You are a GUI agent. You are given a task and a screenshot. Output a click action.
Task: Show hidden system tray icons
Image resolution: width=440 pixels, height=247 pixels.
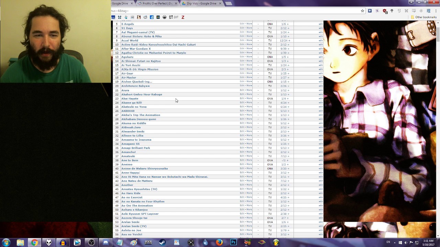(x=395, y=243)
